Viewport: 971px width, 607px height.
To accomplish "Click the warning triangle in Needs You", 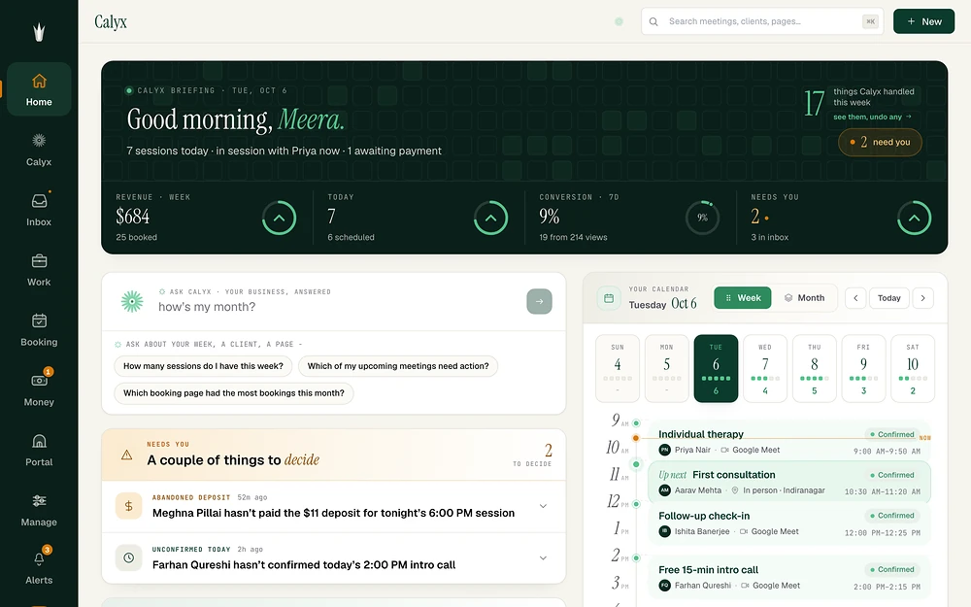I will 127,455.
